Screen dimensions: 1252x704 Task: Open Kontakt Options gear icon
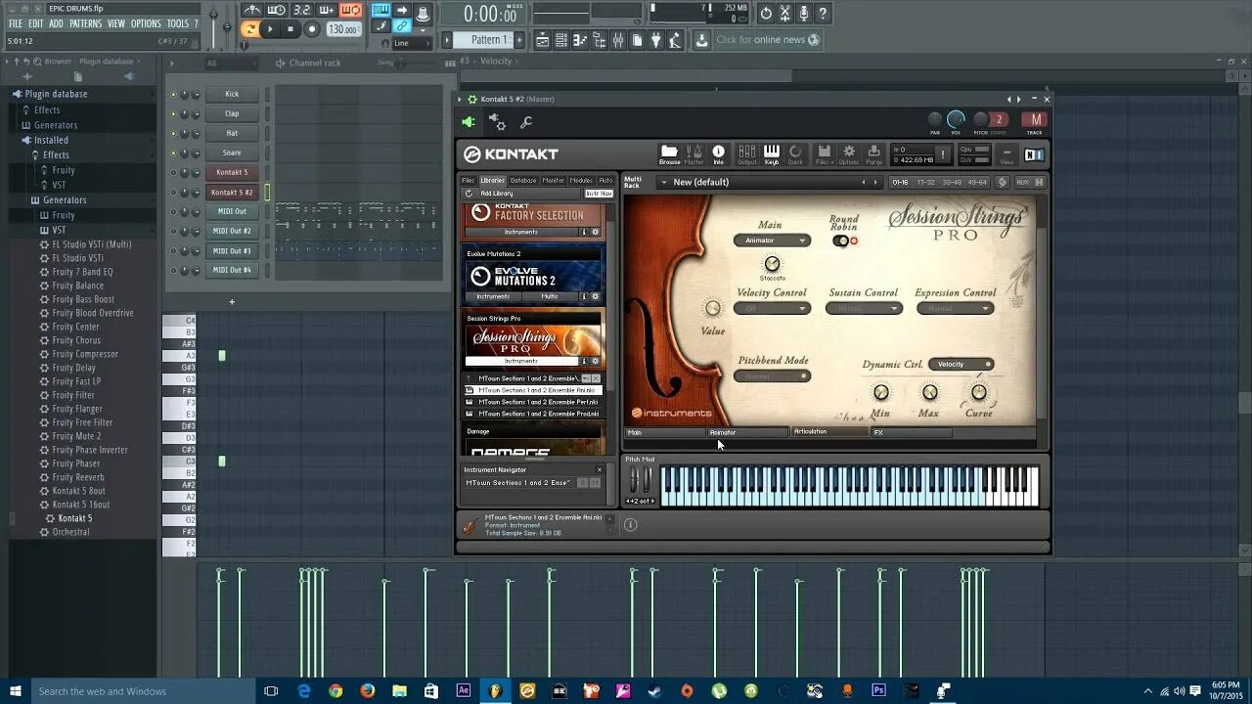click(848, 154)
